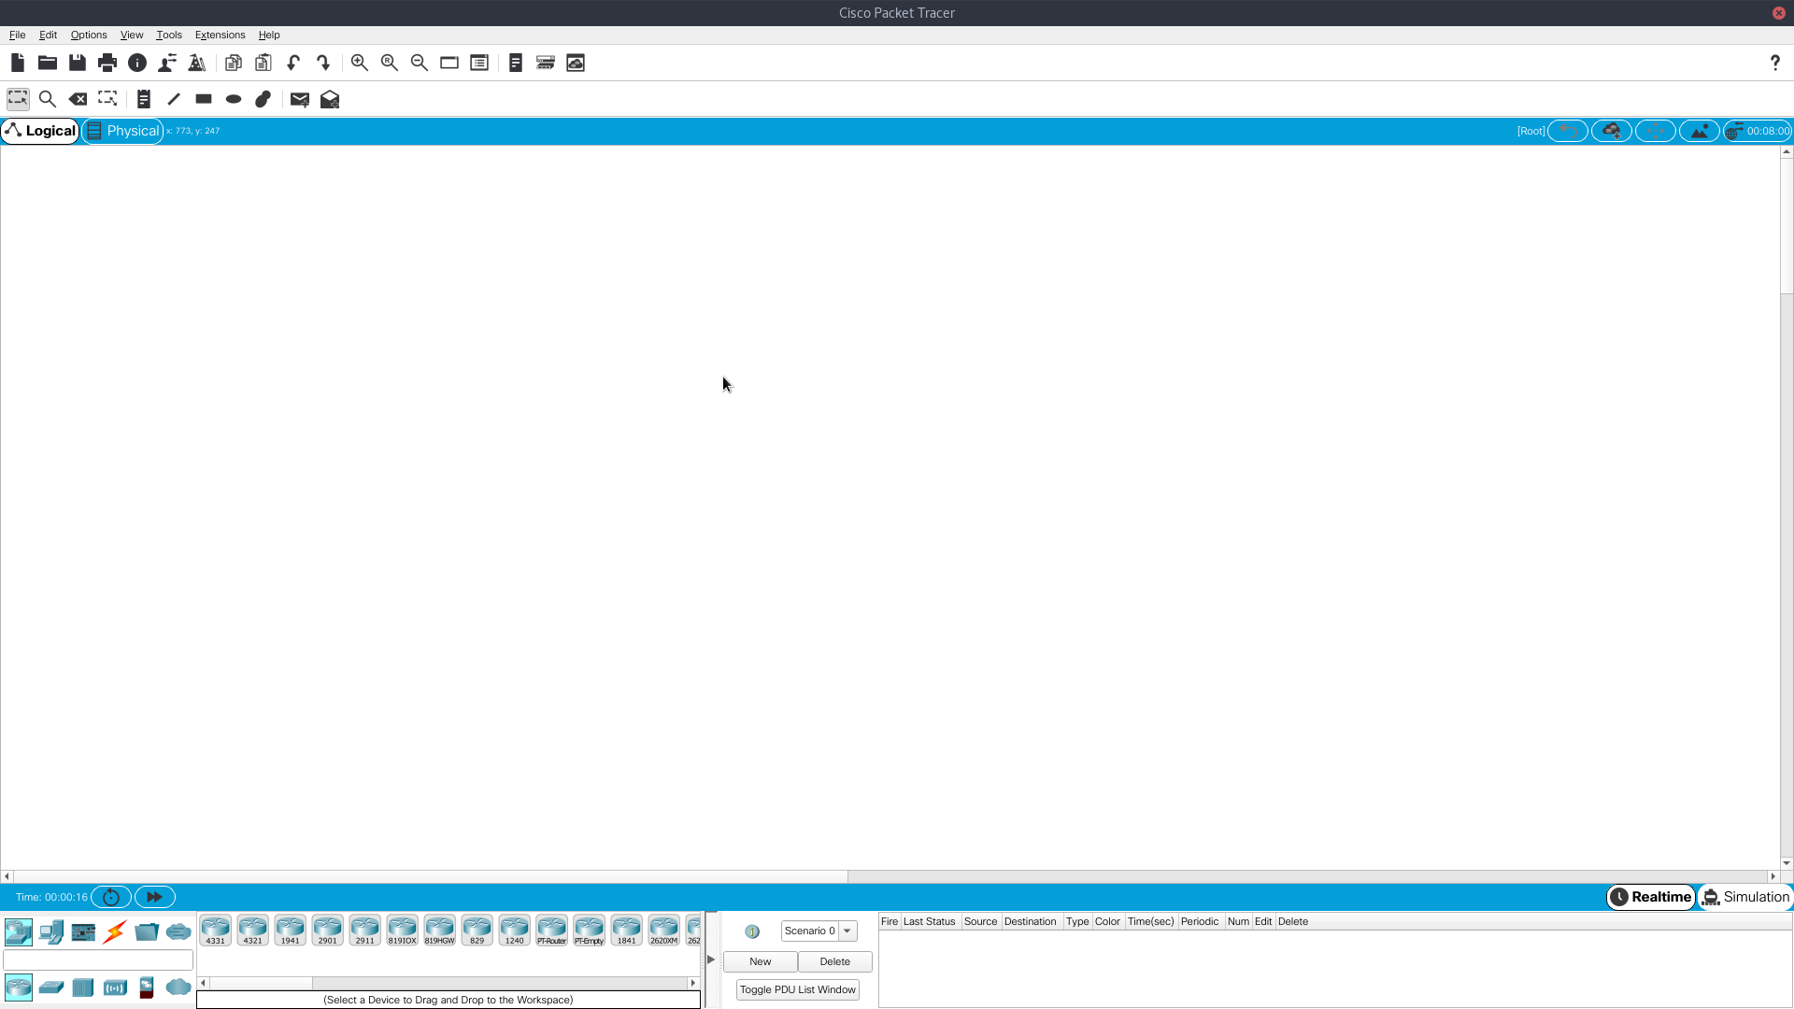1794x1009 pixels.
Task: Open Scenario 0 dropdown
Action: tap(819, 931)
